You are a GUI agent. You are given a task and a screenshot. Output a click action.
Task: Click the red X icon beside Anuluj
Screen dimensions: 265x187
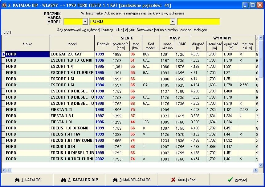click(173, 180)
